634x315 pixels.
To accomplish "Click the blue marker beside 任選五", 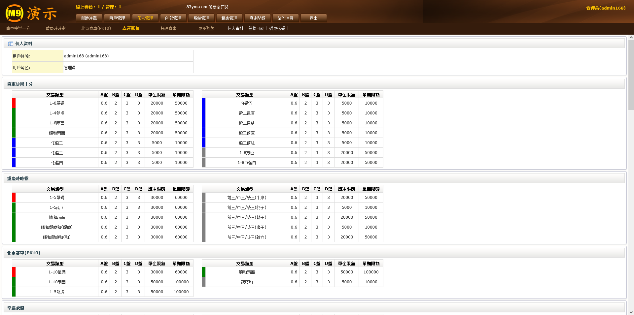I will point(204,103).
